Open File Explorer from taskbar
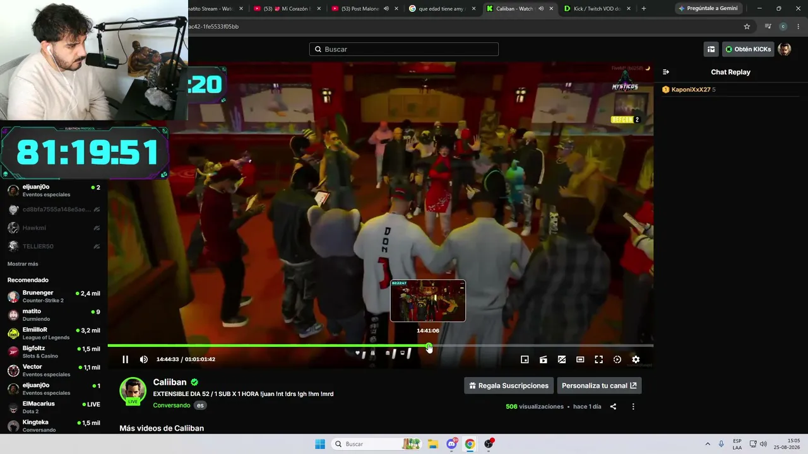 [x=433, y=444]
